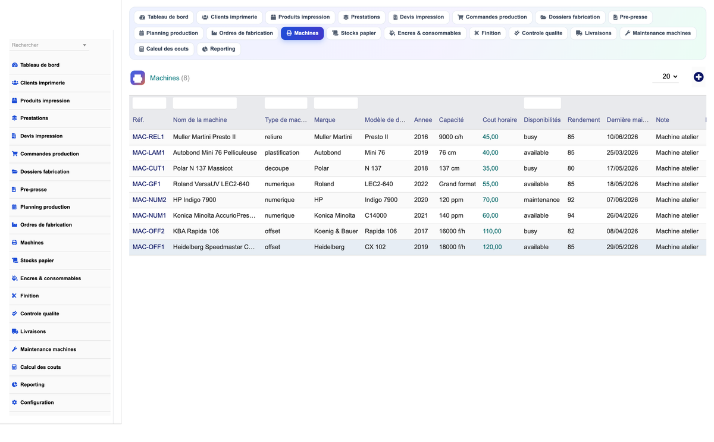Click the Encres & consommables sidebar fill icon
714x442 pixels.
(14, 278)
